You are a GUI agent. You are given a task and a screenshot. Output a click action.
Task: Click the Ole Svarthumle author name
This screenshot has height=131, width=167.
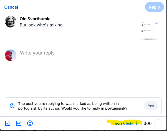[35, 19]
